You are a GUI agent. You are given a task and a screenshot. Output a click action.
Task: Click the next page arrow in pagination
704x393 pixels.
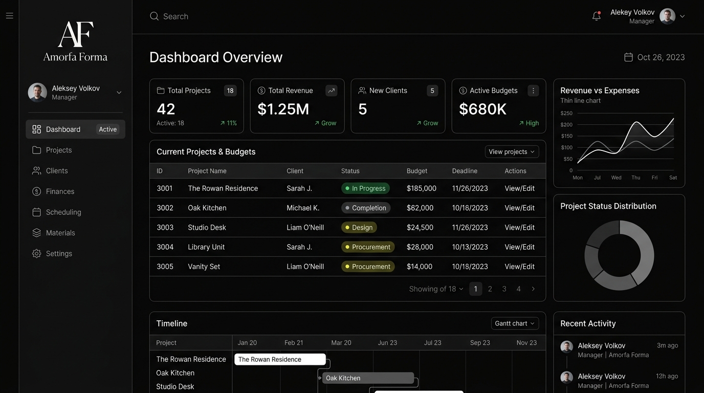click(533, 289)
